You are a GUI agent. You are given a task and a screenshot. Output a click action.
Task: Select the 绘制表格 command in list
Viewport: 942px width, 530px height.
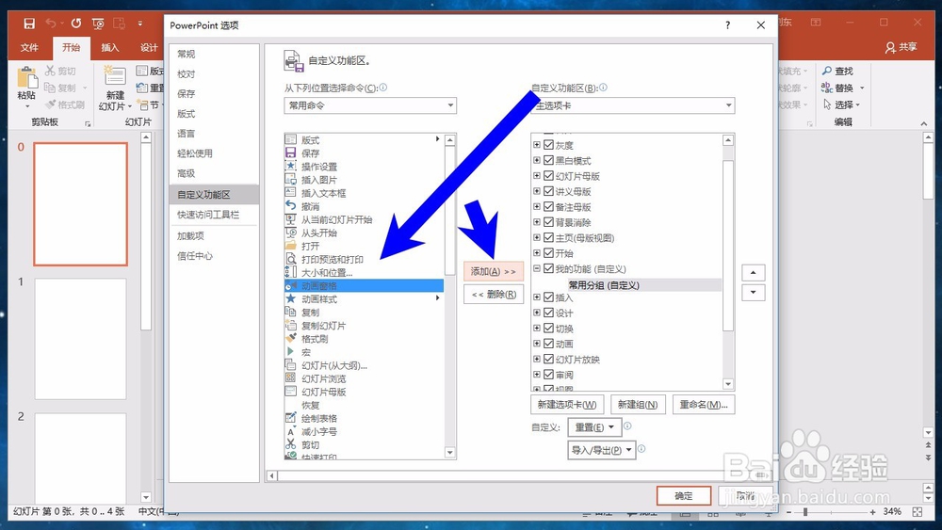(x=364, y=418)
